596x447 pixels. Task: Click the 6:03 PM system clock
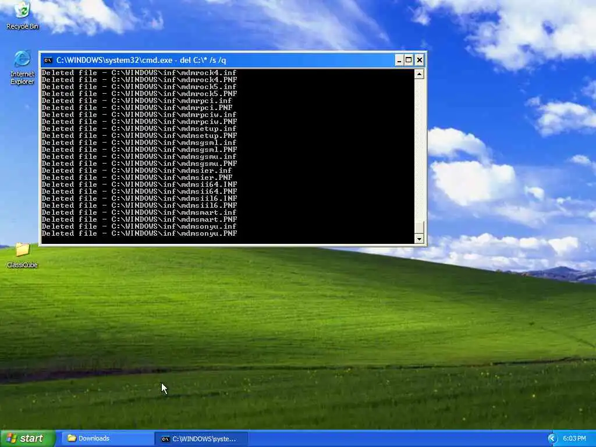[x=574, y=439]
